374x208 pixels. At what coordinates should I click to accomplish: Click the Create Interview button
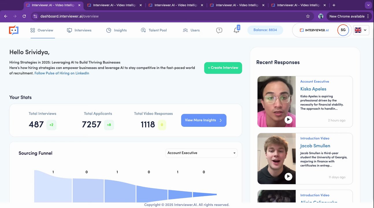[x=223, y=68]
